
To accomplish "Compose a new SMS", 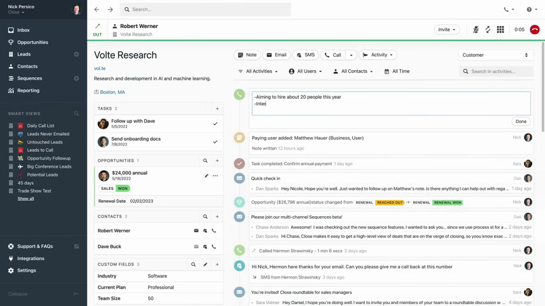I will tap(306, 55).
